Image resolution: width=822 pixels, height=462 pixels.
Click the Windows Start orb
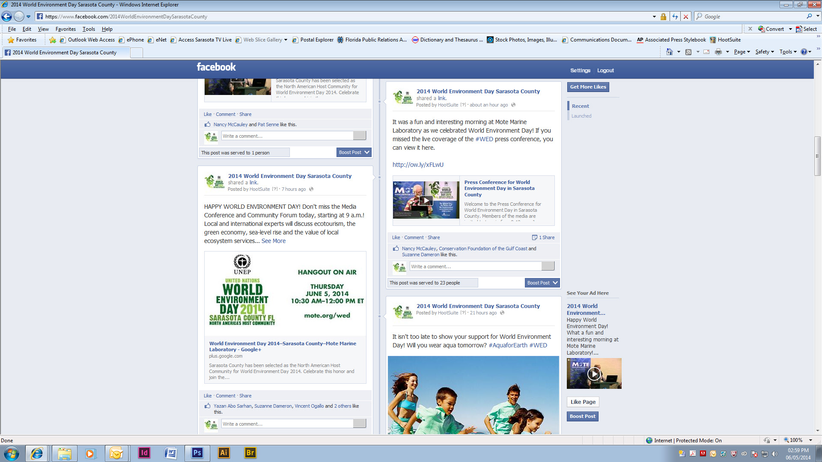click(x=12, y=453)
